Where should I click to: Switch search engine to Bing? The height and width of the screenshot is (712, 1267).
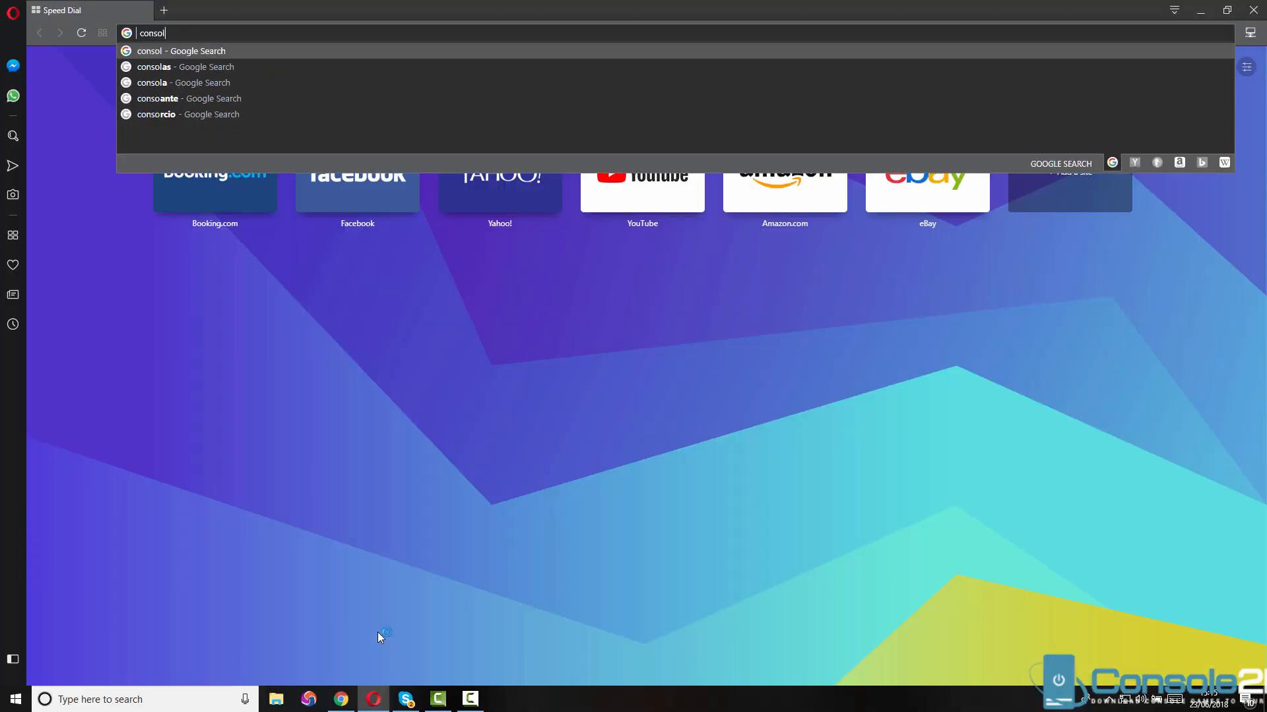click(1202, 162)
